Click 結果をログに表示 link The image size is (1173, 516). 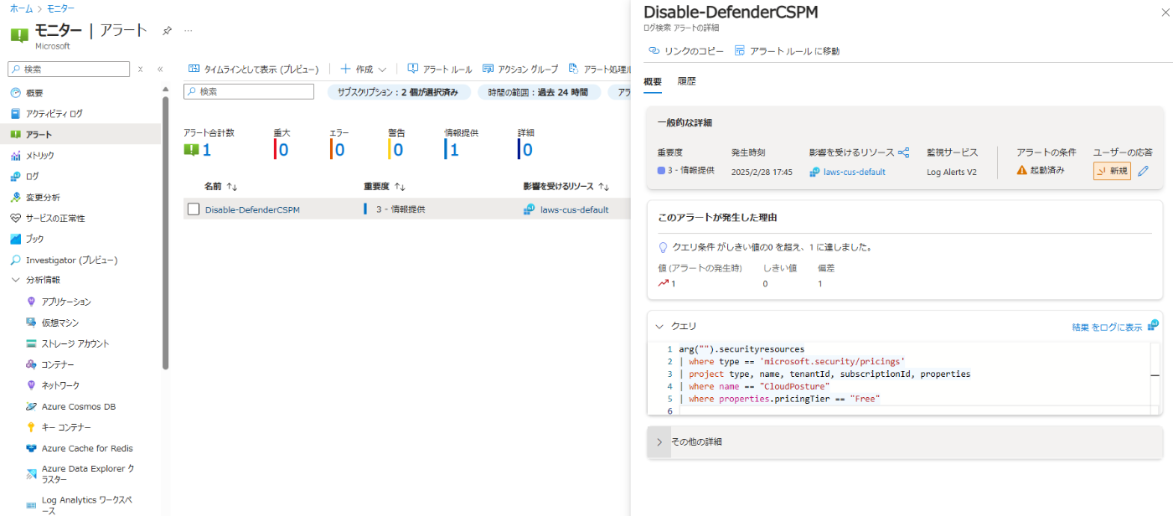[1107, 327]
